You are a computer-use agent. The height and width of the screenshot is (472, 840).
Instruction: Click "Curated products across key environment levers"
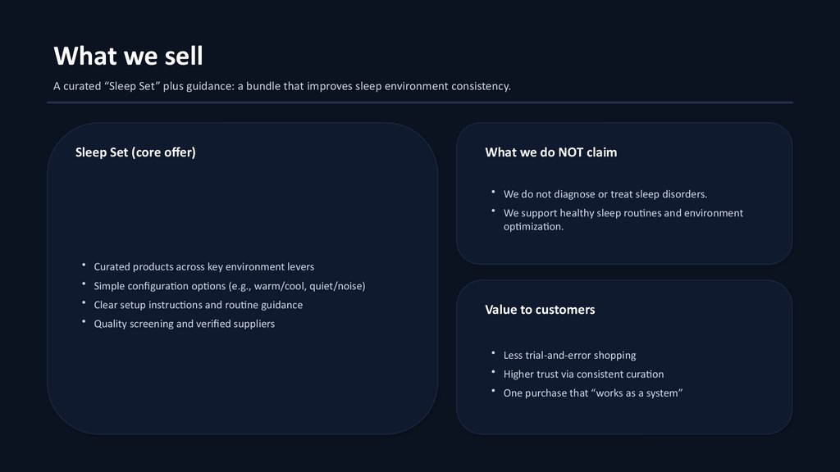(x=203, y=267)
